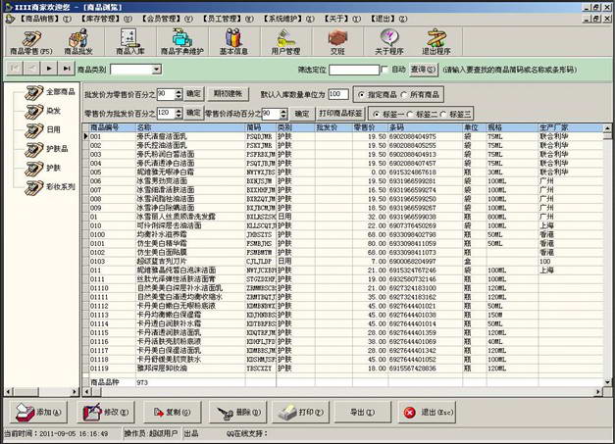Open the 【系统维护】 menu
This screenshot has height=444, width=615.
(288, 19)
